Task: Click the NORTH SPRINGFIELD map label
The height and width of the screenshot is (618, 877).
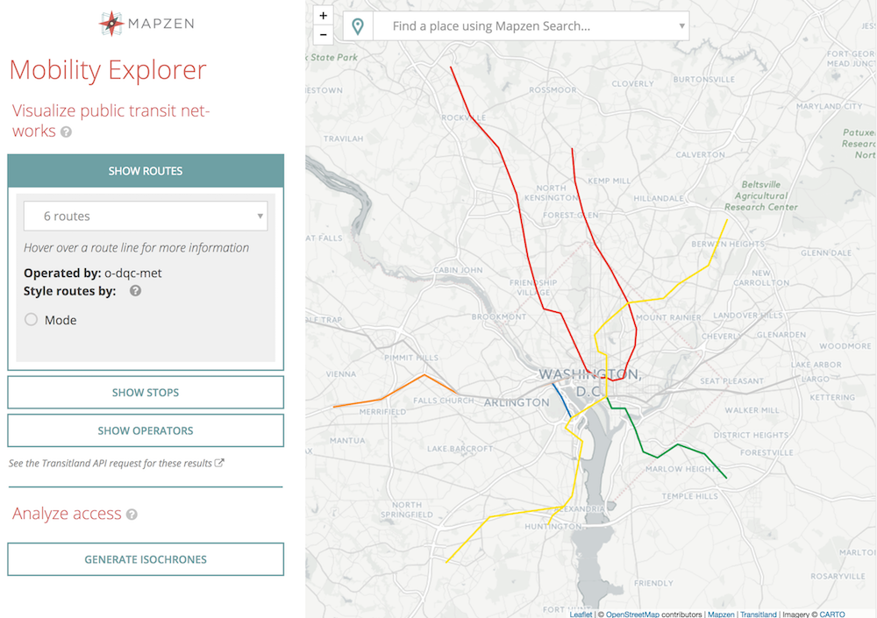Action: [407, 509]
